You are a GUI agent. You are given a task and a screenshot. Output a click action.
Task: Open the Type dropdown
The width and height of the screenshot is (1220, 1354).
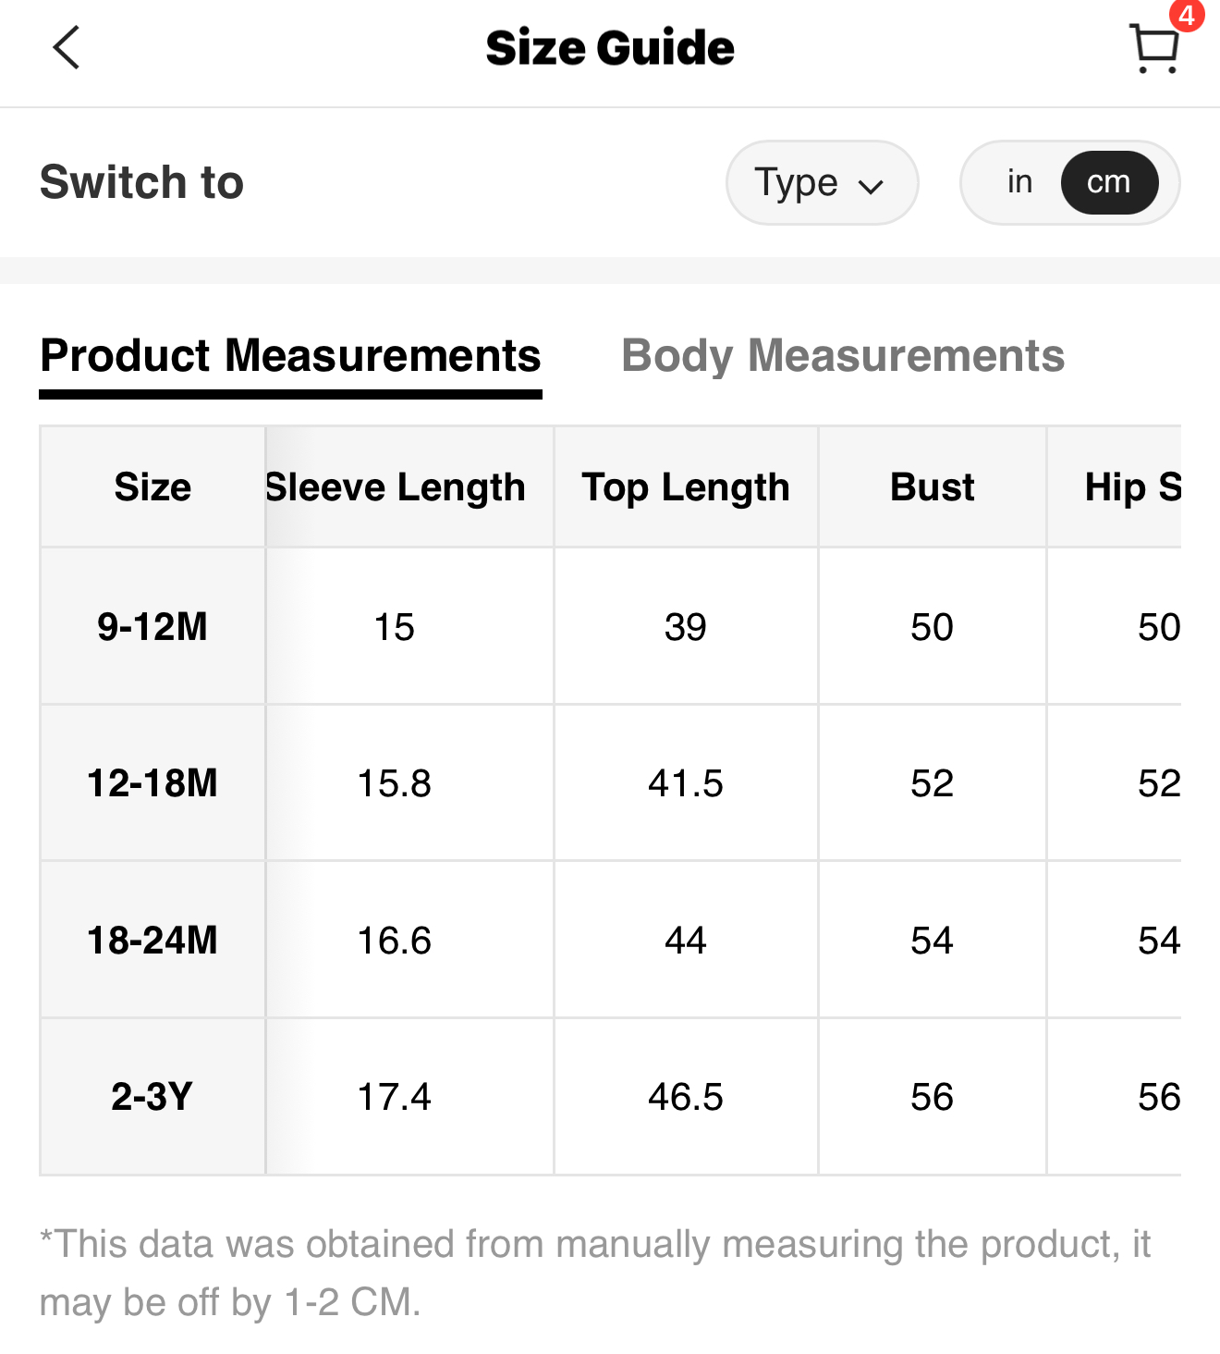[x=821, y=182]
